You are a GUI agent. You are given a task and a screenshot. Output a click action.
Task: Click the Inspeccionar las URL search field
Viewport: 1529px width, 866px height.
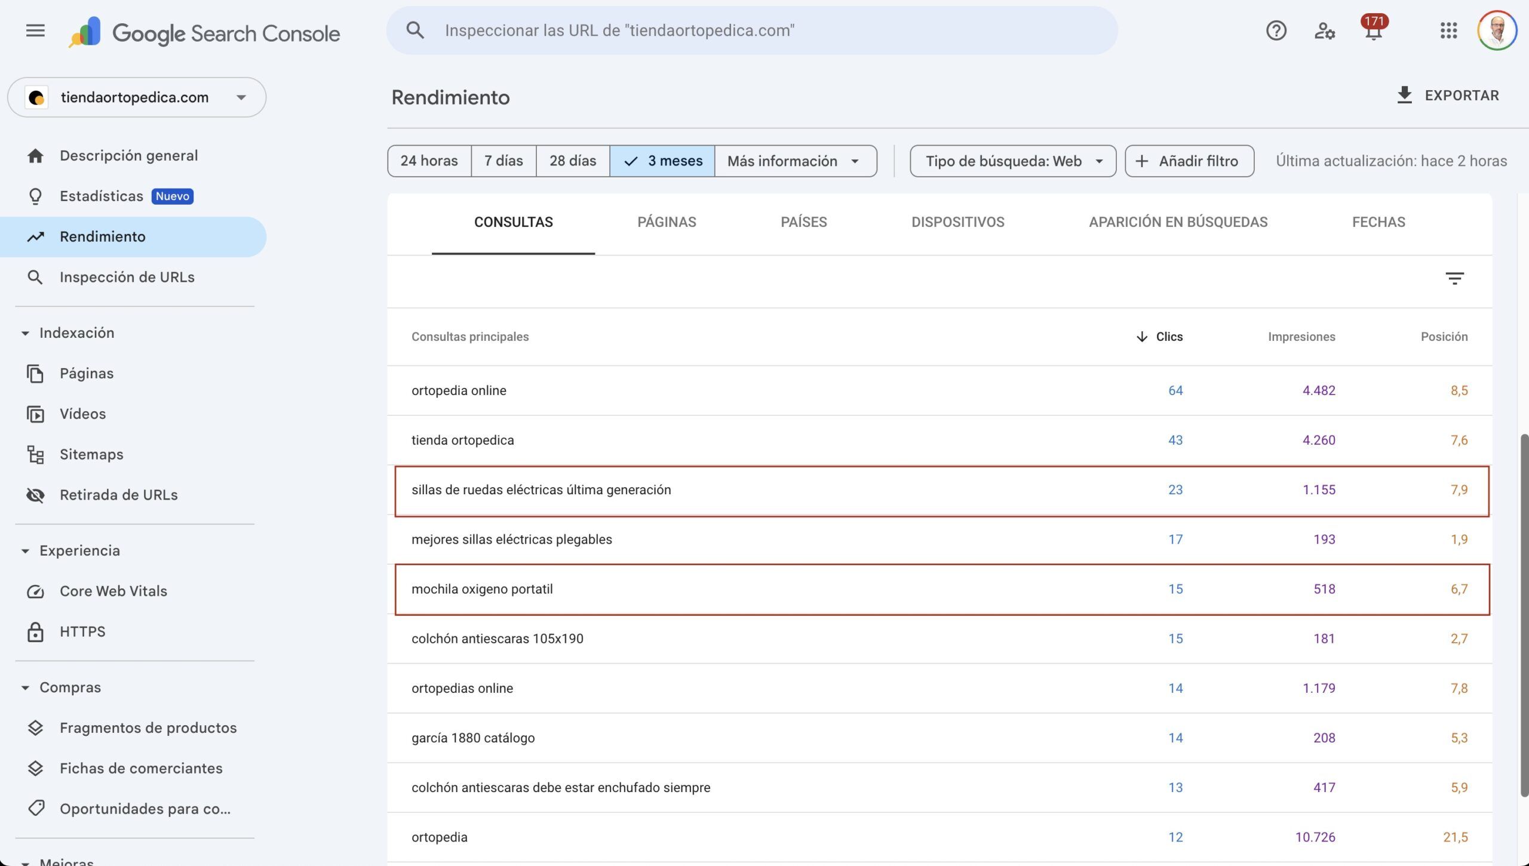[x=752, y=30]
